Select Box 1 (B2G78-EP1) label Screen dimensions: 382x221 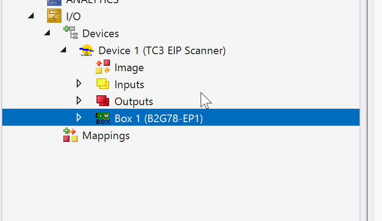158,119
